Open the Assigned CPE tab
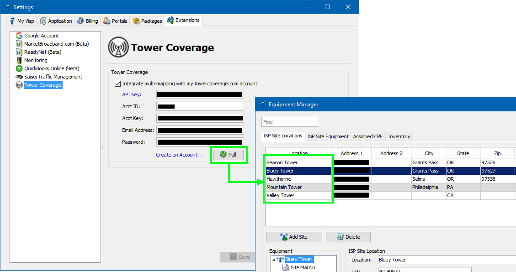Screen dimensions: 516x272 point(368,136)
